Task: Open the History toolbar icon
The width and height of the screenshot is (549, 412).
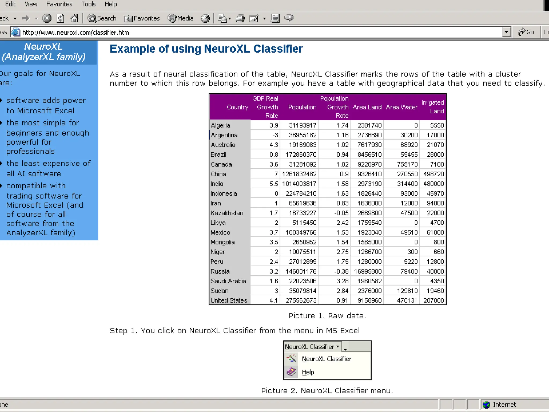Action: point(205,18)
